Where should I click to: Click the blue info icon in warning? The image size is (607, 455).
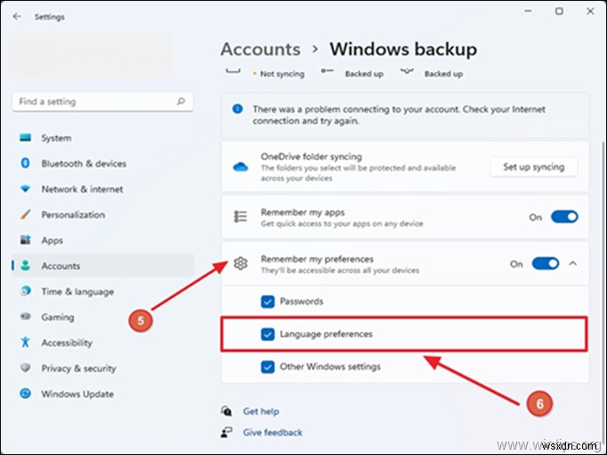pyautogui.click(x=238, y=109)
